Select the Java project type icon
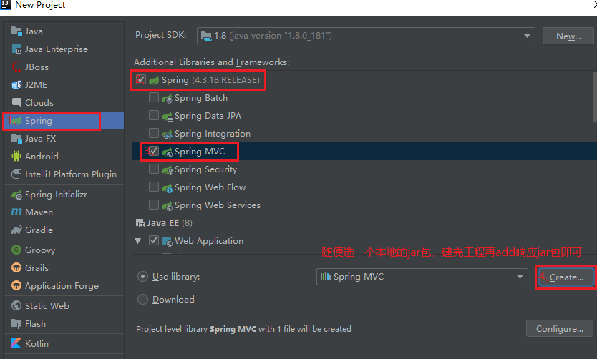This screenshot has height=359, width=597. (x=16, y=31)
